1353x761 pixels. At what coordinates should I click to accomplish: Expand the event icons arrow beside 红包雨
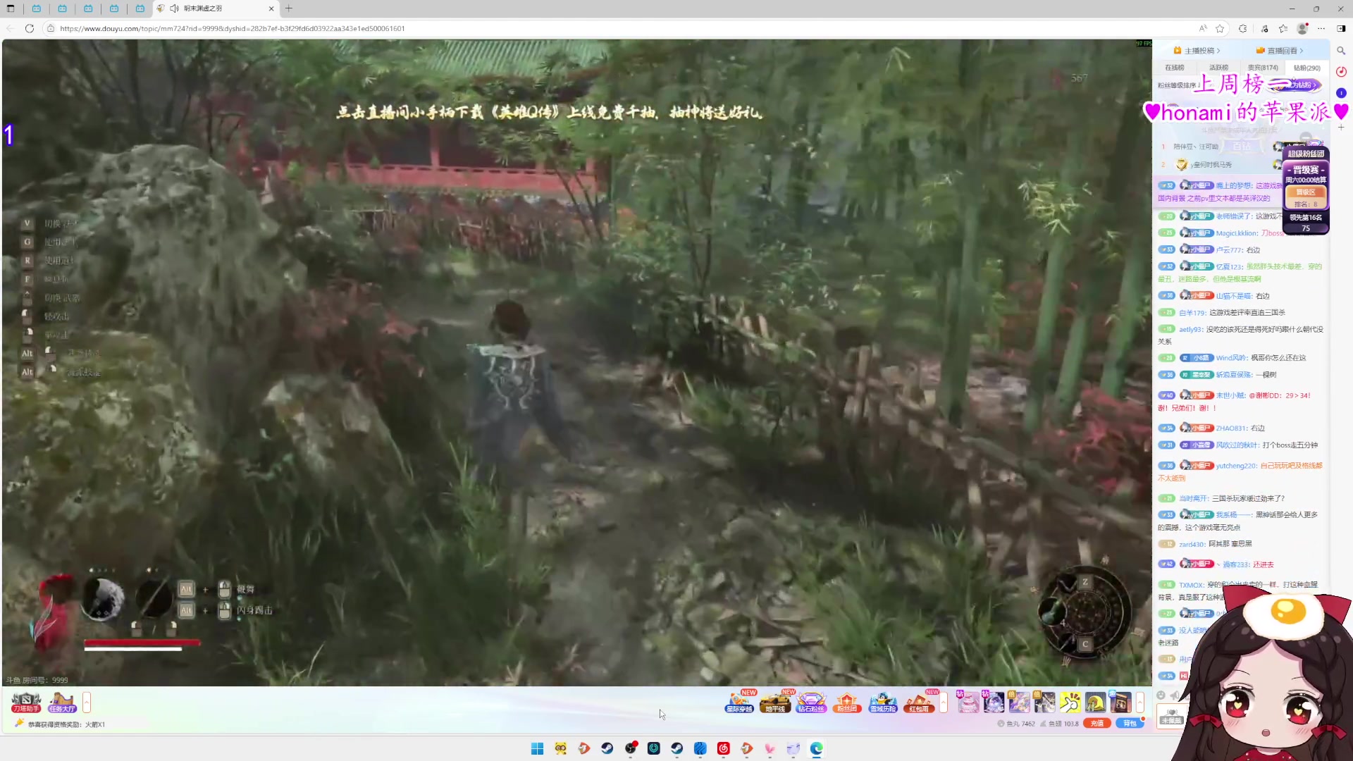coord(944,702)
